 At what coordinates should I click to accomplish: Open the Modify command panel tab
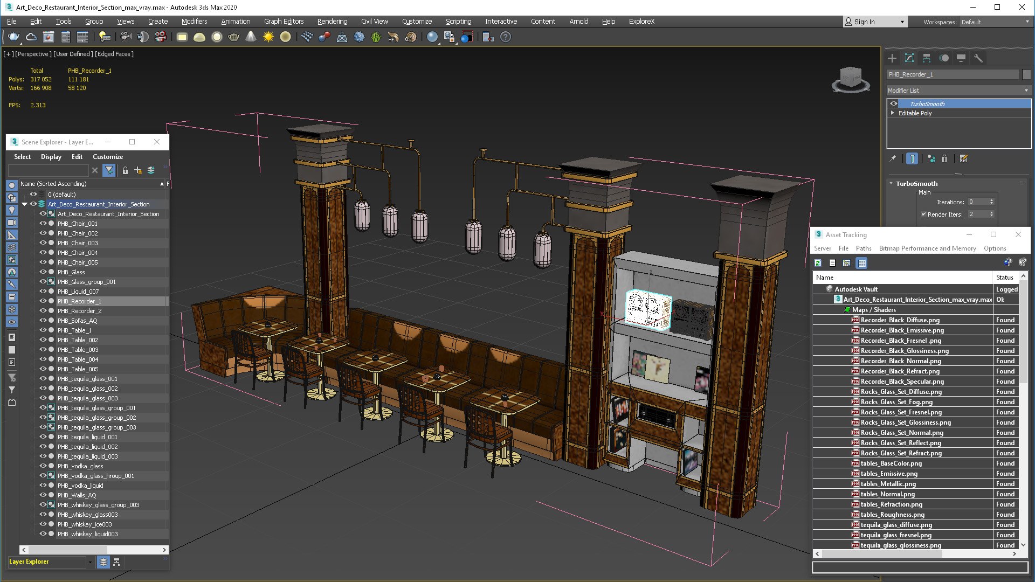(909, 58)
